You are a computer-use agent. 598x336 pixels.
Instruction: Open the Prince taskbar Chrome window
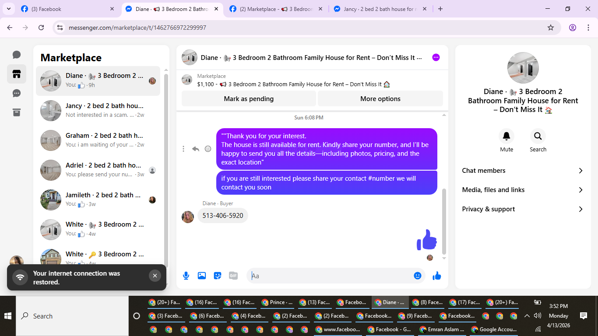coord(278,302)
